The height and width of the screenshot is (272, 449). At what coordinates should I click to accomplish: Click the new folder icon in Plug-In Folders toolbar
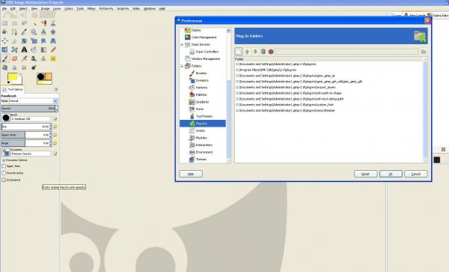(x=239, y=52)
